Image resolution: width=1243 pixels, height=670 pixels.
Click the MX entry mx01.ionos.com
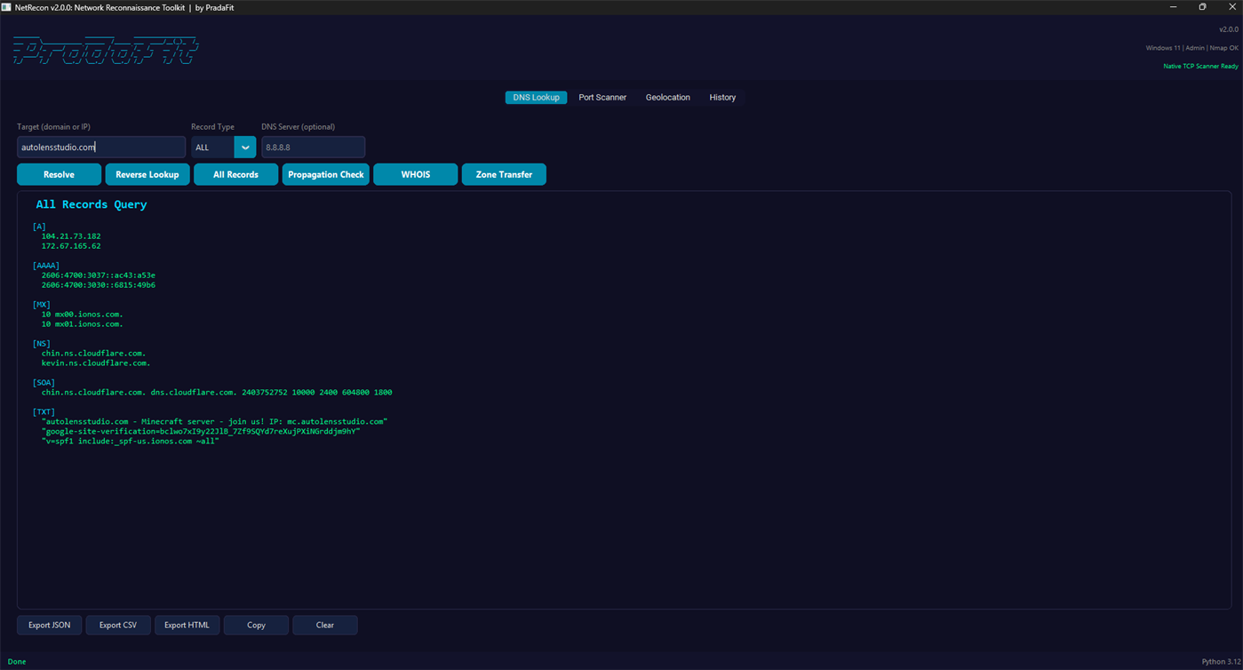[82, 324]
